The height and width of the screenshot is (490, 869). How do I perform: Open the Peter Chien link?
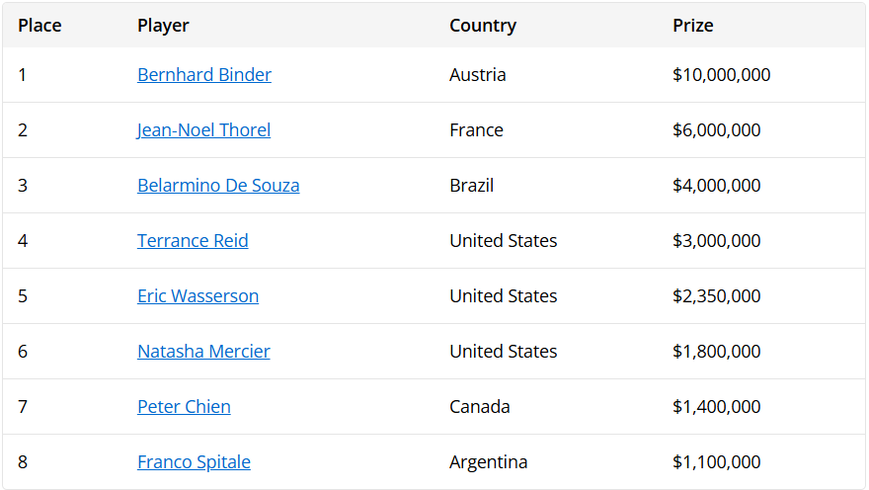tap(184, 407)
